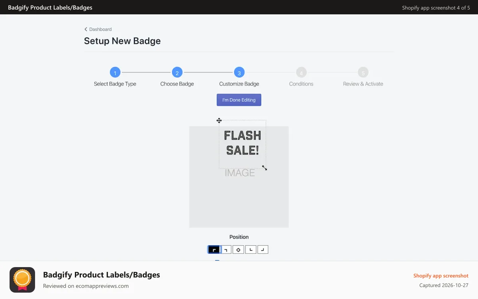Click the Captured 2026-10-27 text
This screenshot has height=299, width=478.
[x=444, y=285]
